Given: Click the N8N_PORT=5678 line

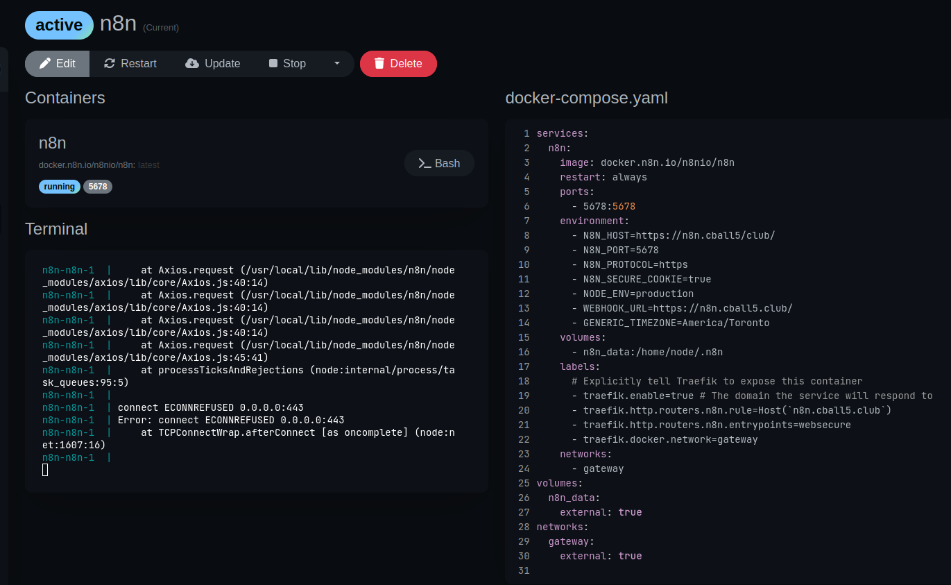Looking at the screenshot, I should click(615, 250).
